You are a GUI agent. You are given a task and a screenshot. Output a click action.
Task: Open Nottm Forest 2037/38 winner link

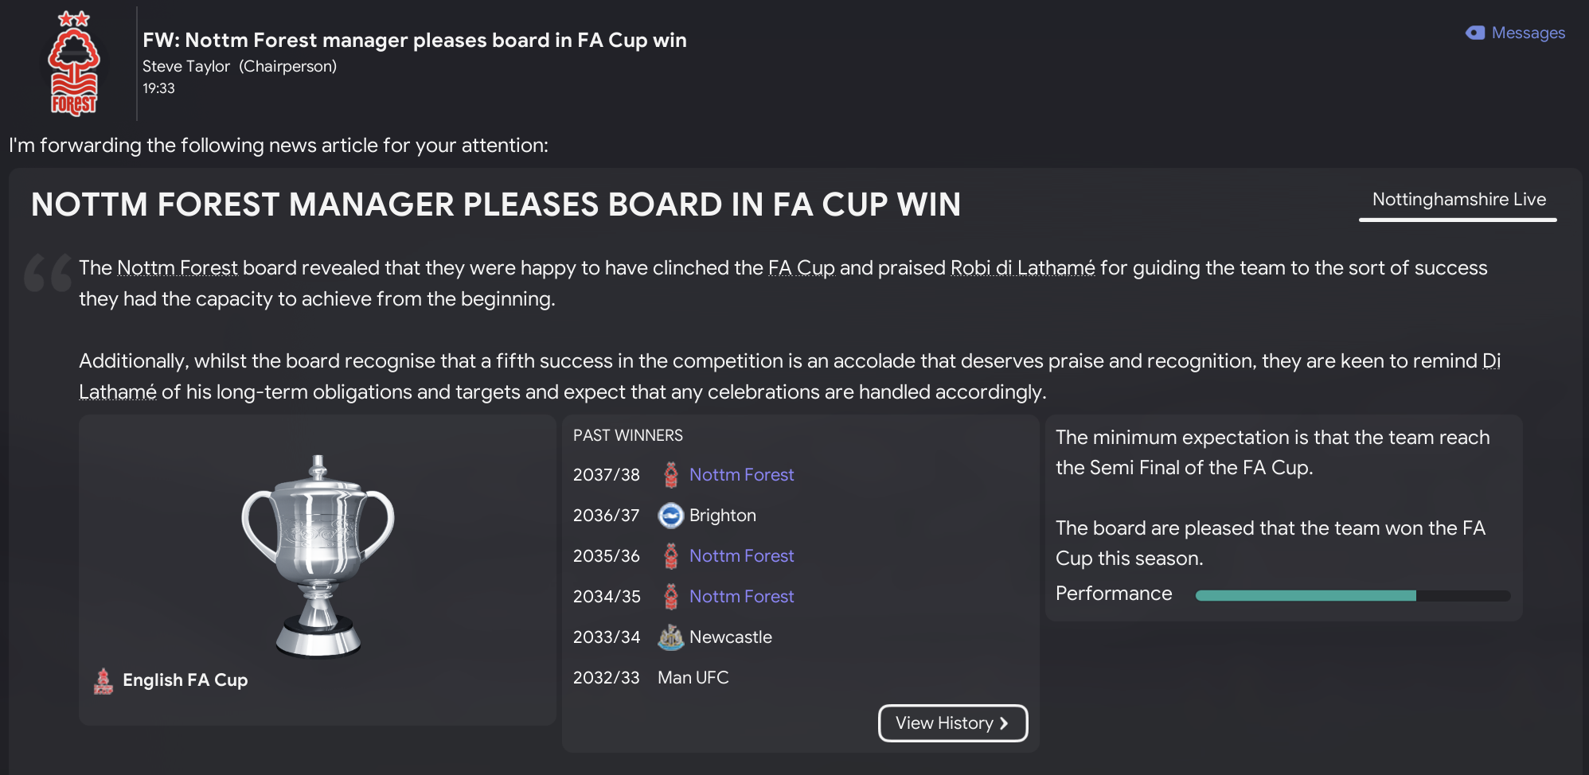pyautogui.click(x=740, y=473)
